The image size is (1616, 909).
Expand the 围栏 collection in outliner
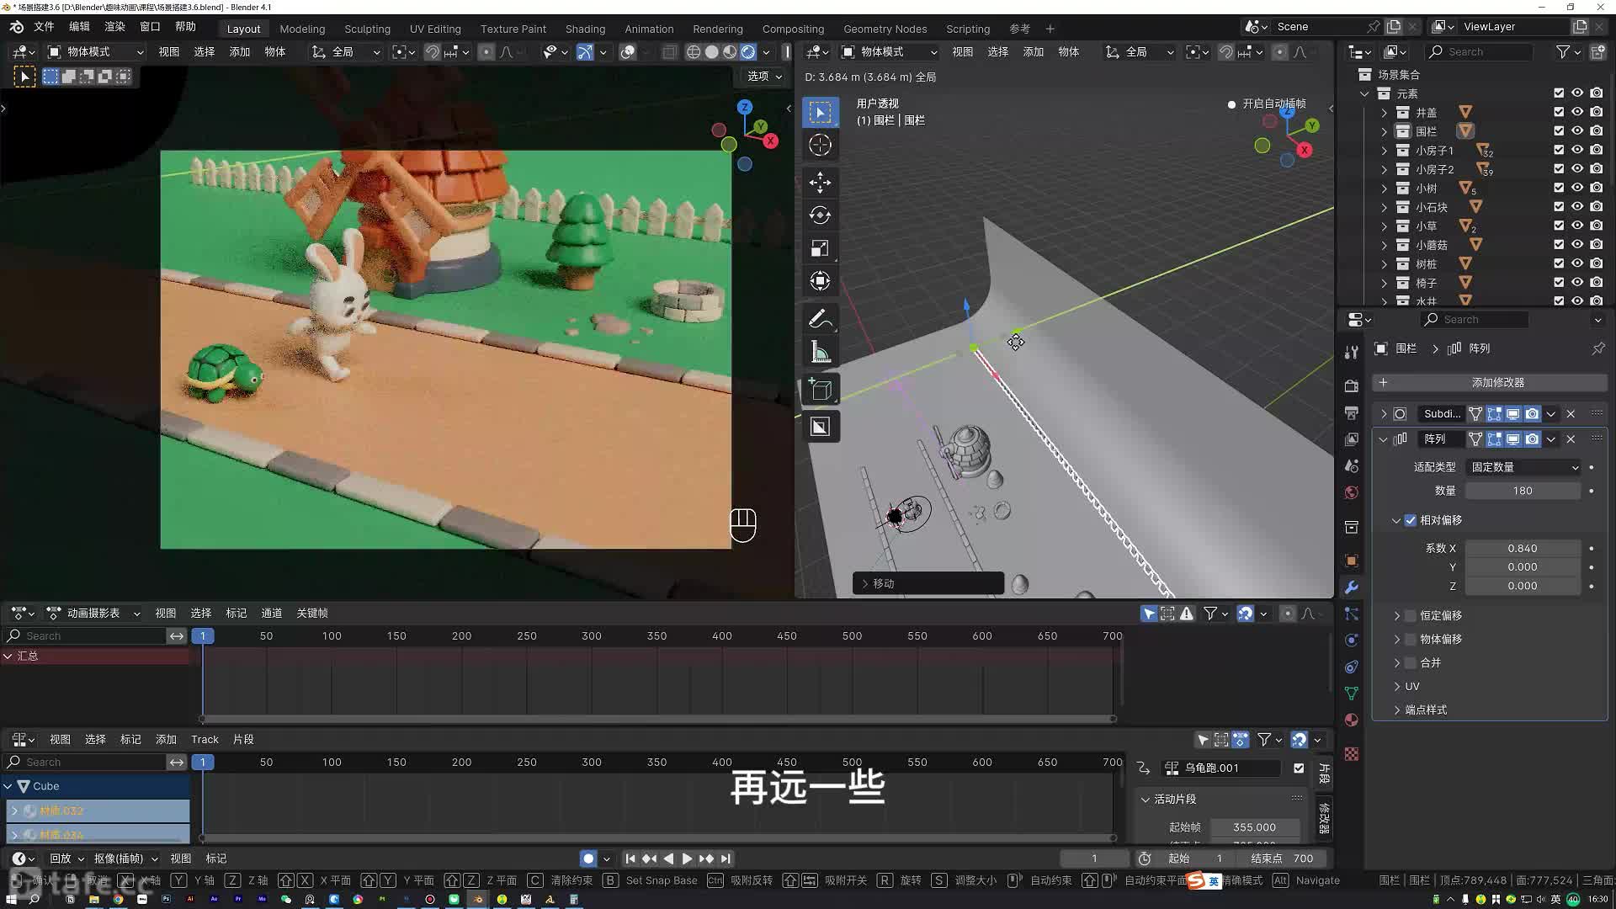[x=1384, y=131]
